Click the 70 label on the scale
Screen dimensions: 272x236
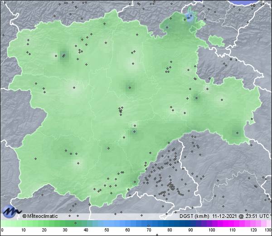pyautogui.click(x=149, y=230)
